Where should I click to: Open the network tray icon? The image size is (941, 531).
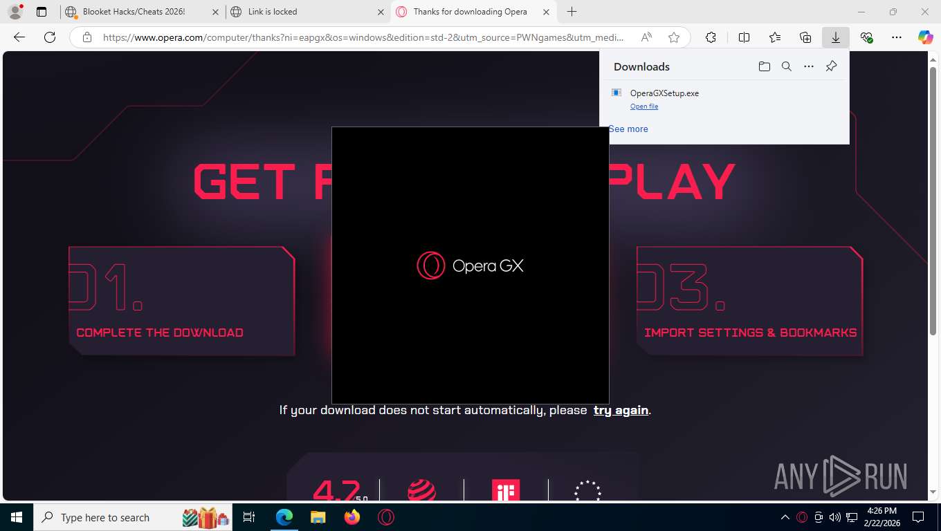click(x=852, y=517)
